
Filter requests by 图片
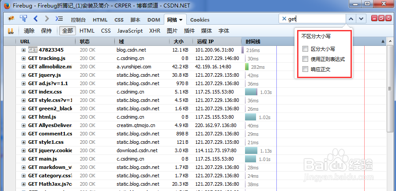[x=172, y=31]
